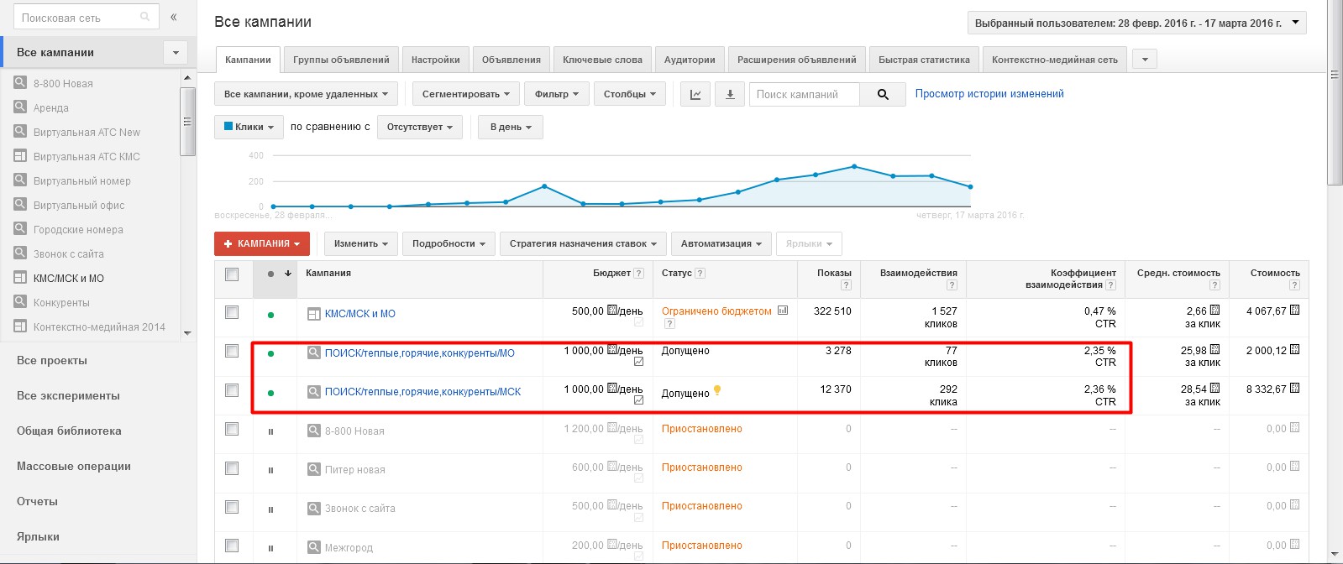The image size is (1343, 564).
Task: Click help icon under Взаимодействия header
Action: [x=952, y=285]
